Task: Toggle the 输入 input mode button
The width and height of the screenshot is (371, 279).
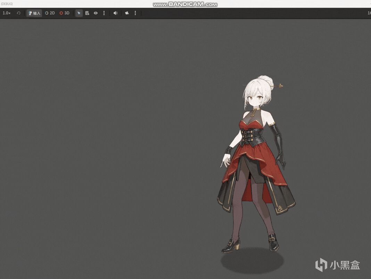Action: pos(34,13)
